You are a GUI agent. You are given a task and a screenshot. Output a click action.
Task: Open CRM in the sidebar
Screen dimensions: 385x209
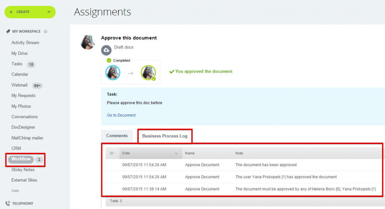[16, 148]
